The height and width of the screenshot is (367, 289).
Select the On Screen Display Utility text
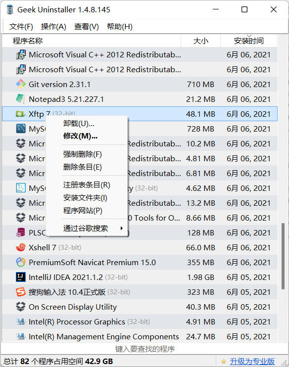(73, 307)
